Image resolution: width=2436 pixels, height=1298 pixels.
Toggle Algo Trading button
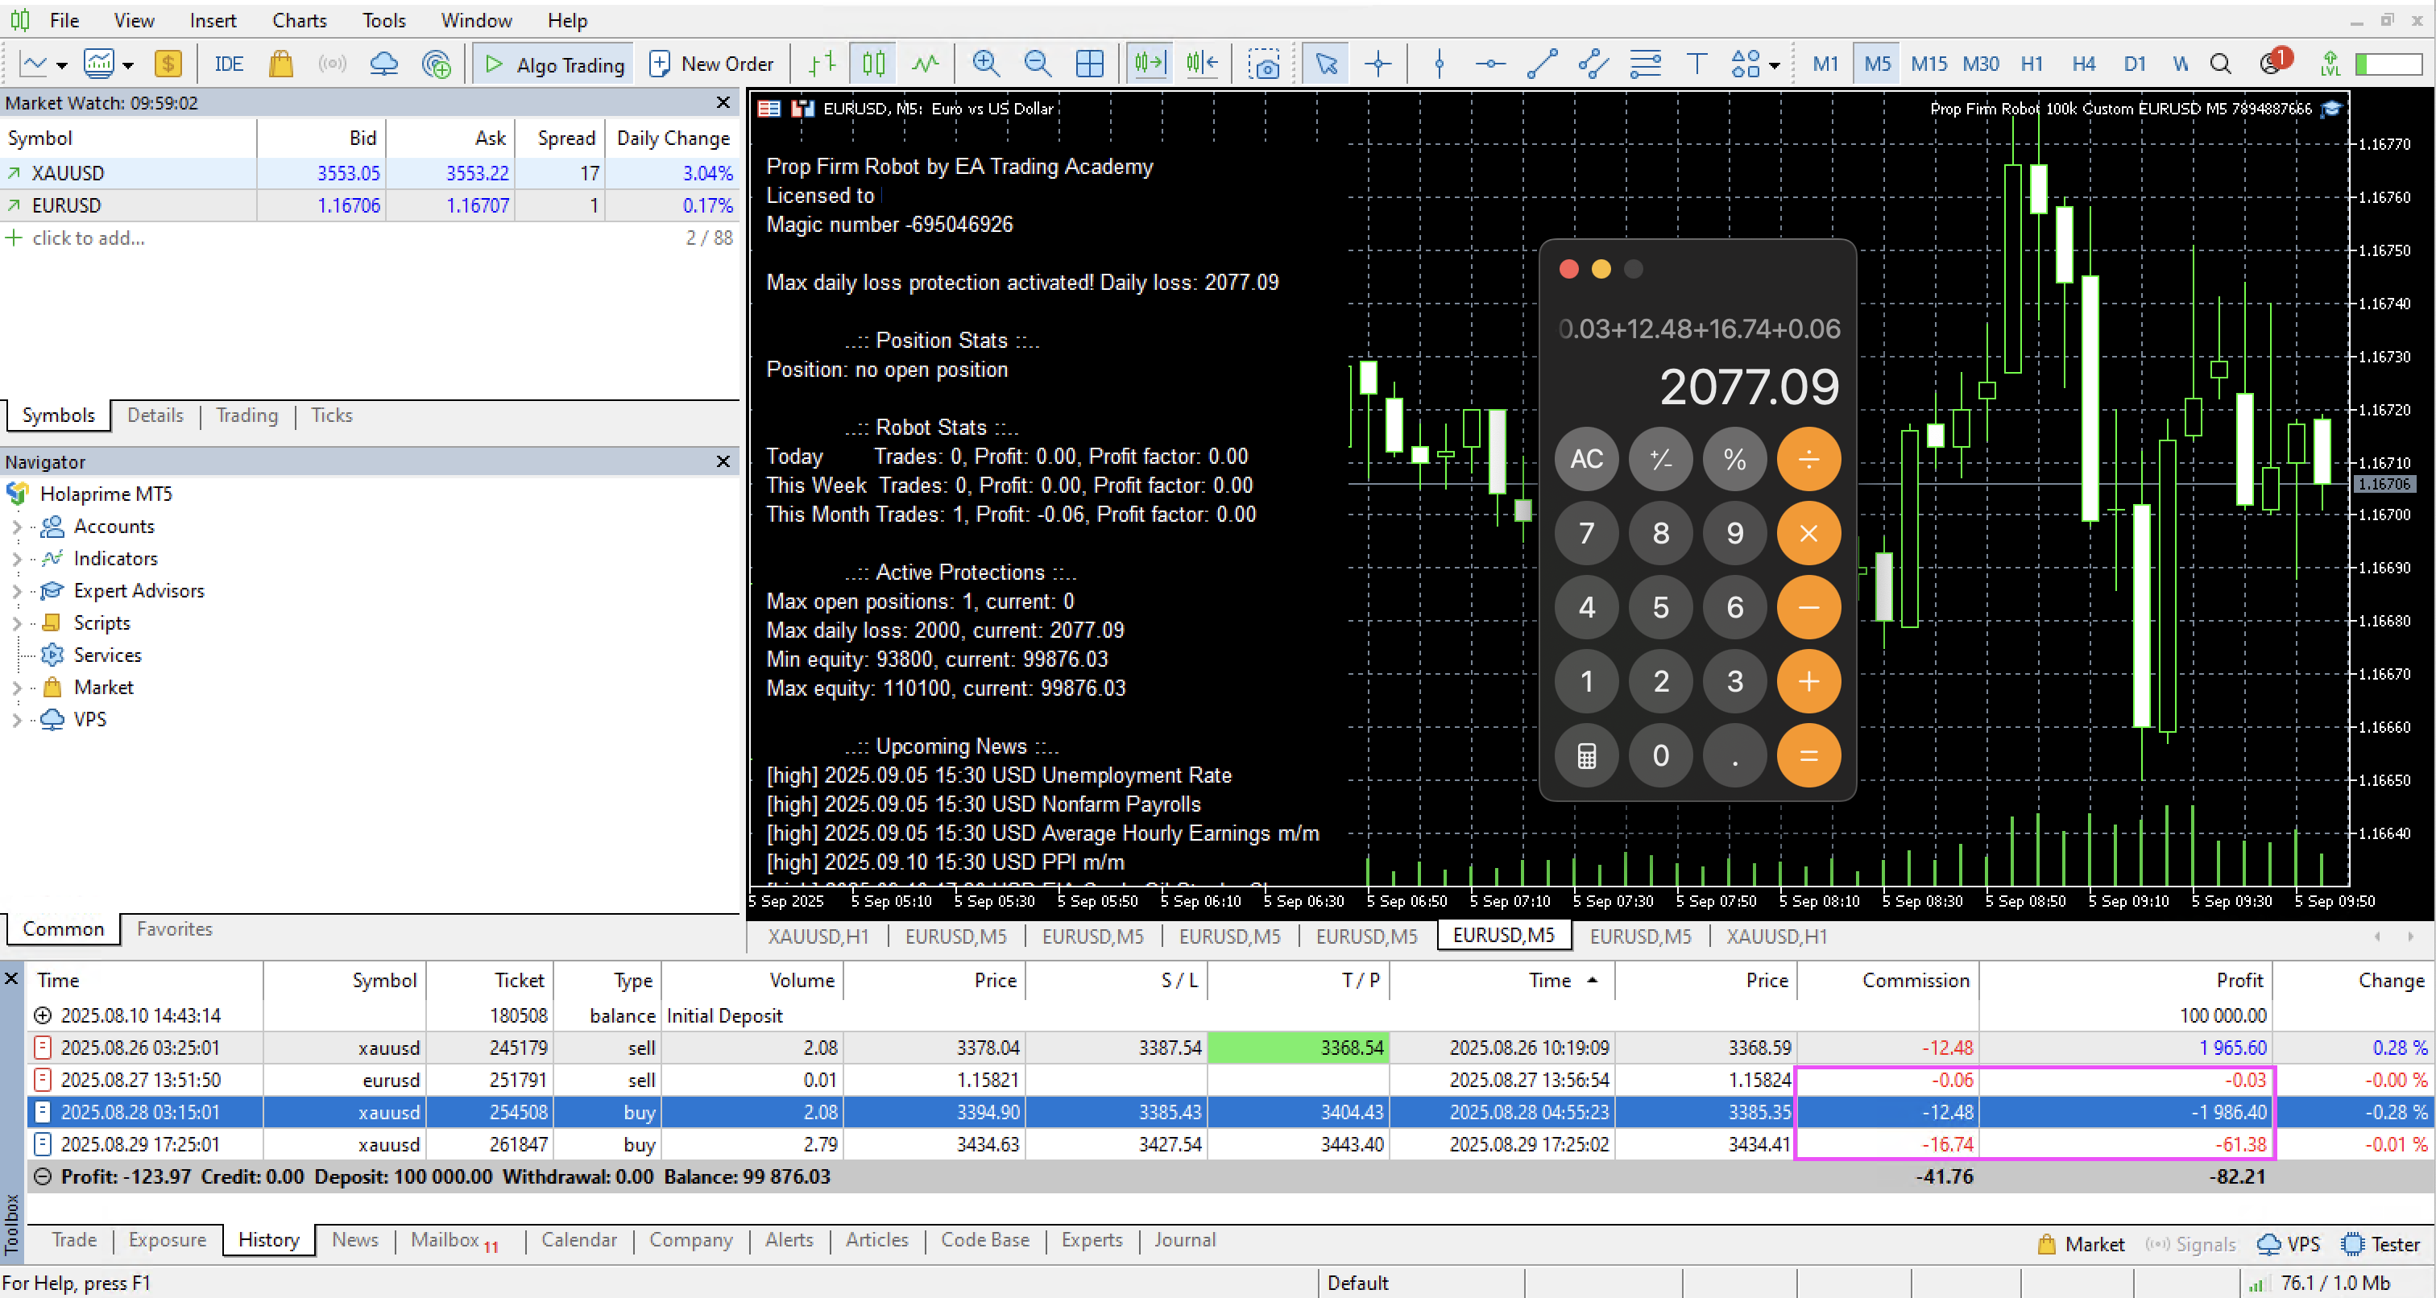[x=553, y=64]
